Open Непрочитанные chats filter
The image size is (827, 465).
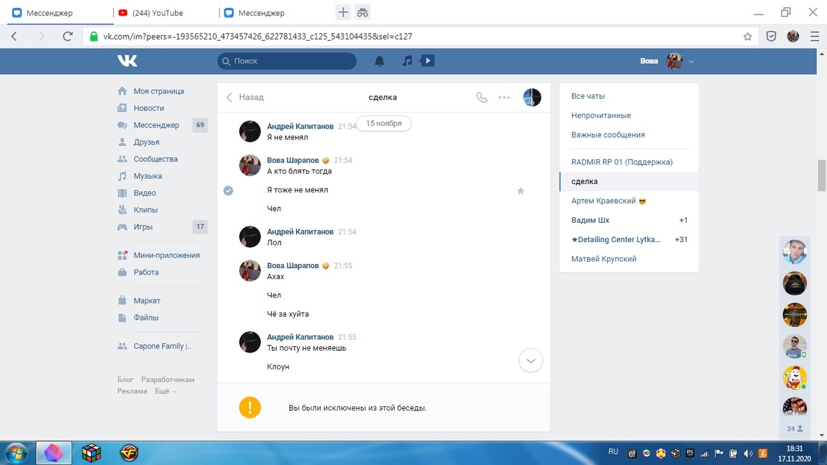[601, 116]
